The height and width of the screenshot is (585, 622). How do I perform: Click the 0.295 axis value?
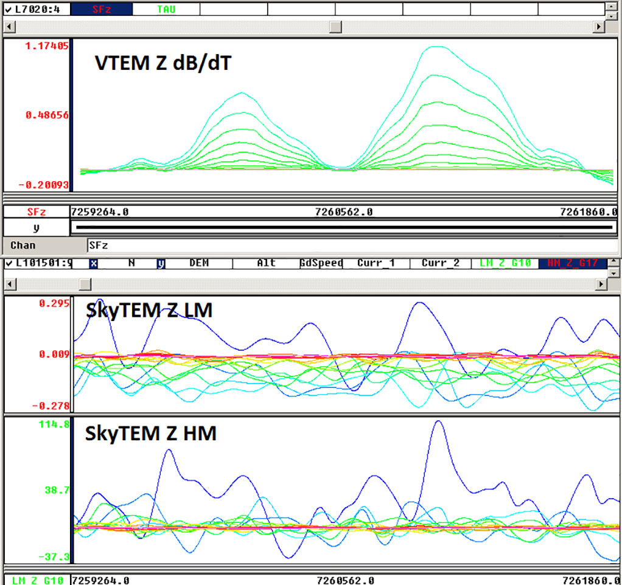click(54, 303)
